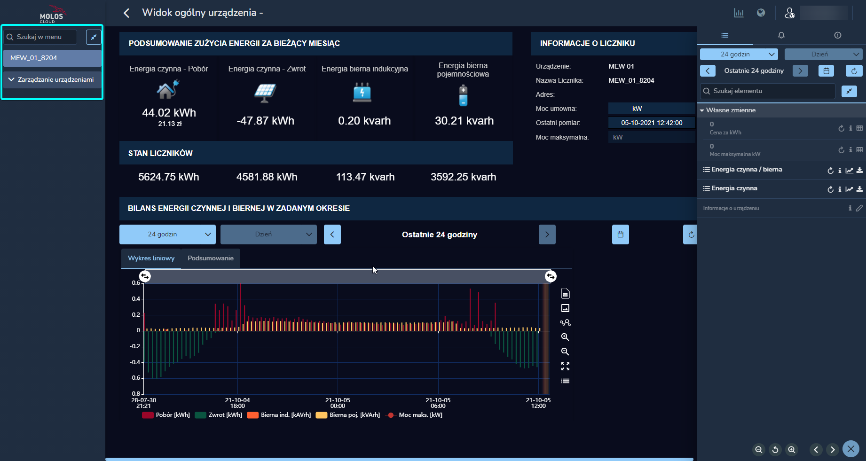Switch to the bell notifications tab
Viewport: 866px width, 461px height.
781,35
